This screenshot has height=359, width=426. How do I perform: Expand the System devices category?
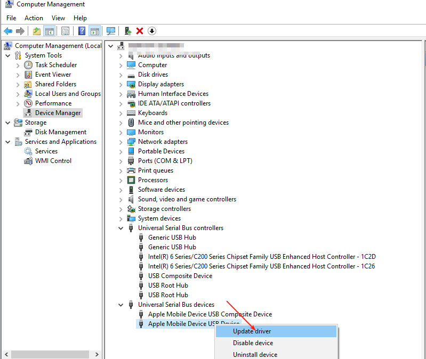pyautogui.click(x=120, y=219)
